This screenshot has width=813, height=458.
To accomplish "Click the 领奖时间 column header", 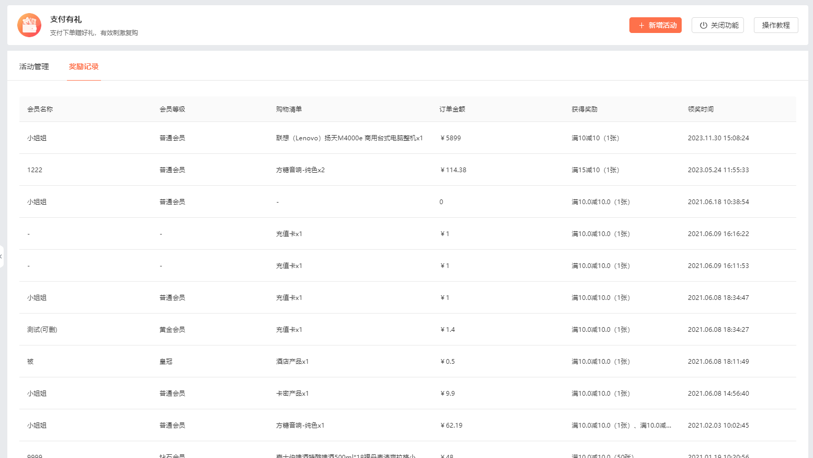I will click(701, 109).
